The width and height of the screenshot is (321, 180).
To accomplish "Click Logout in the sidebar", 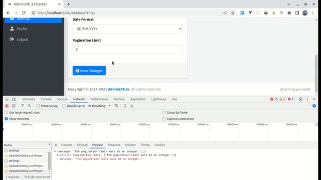I will pyautogui.click(x=34, y=39).
